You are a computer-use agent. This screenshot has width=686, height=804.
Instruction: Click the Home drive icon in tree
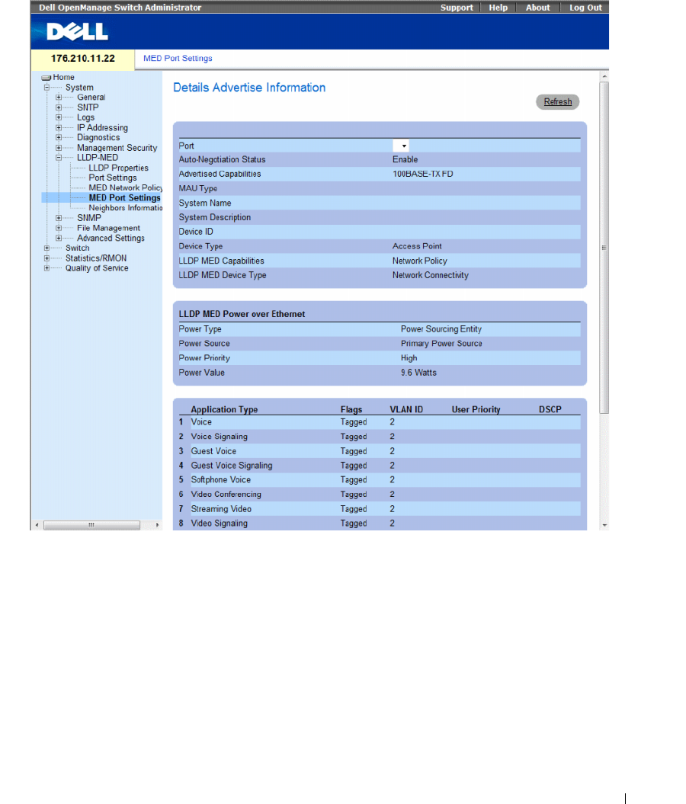46,78
